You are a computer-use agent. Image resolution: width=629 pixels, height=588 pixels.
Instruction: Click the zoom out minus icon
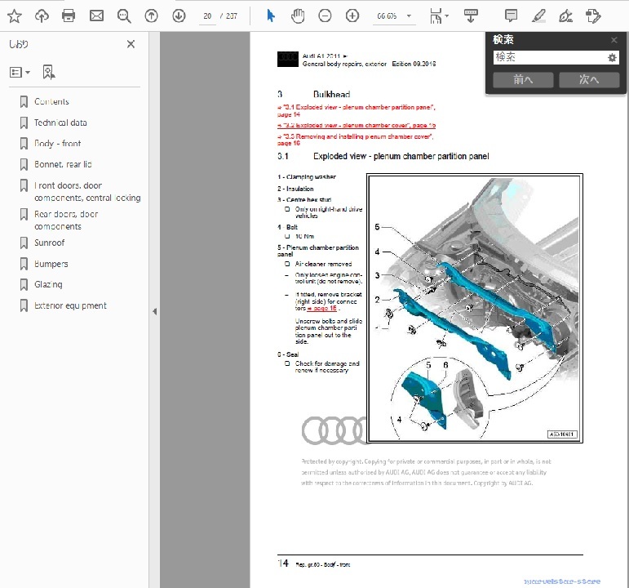coord(325,16)
